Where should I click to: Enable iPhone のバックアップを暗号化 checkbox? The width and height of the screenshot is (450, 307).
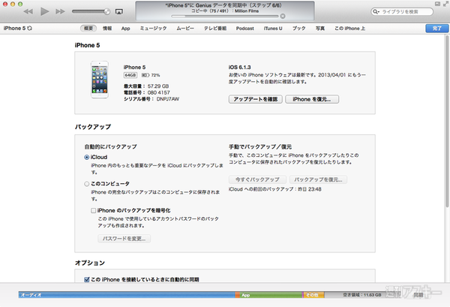point(93,210)
